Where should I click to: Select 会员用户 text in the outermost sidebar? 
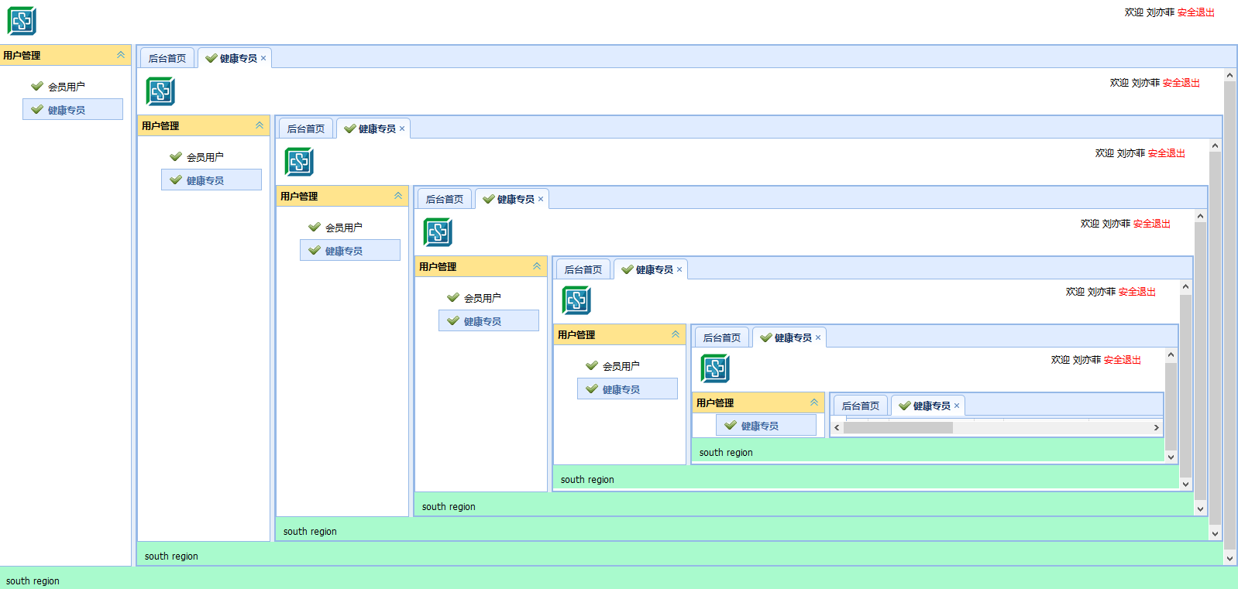pyautogui.click(x=67, y=87)
